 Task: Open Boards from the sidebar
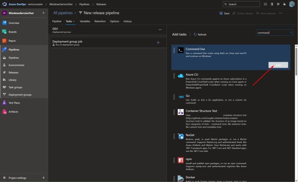click(13, 32)
